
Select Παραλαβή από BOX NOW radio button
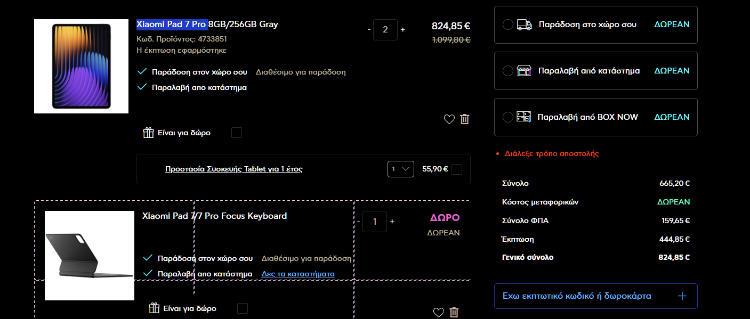[x=508, y=117]
